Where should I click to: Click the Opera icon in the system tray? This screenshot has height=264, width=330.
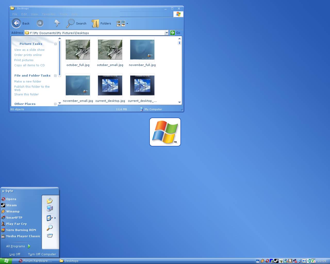pyautogui.click(x=267, y=261)
